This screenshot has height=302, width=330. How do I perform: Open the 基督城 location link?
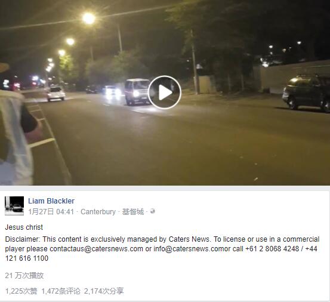pos(133,211)
